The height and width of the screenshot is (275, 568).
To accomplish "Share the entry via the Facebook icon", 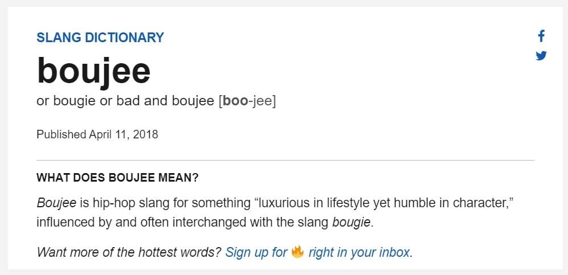I will click(541, 36).
